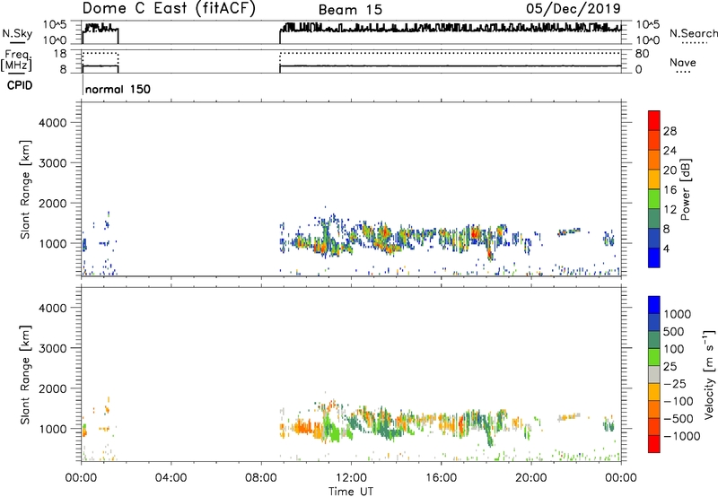718x497 pixels.
Task: Click the blue bottom of Power colorbar
Action: click(x=654, y=257)
